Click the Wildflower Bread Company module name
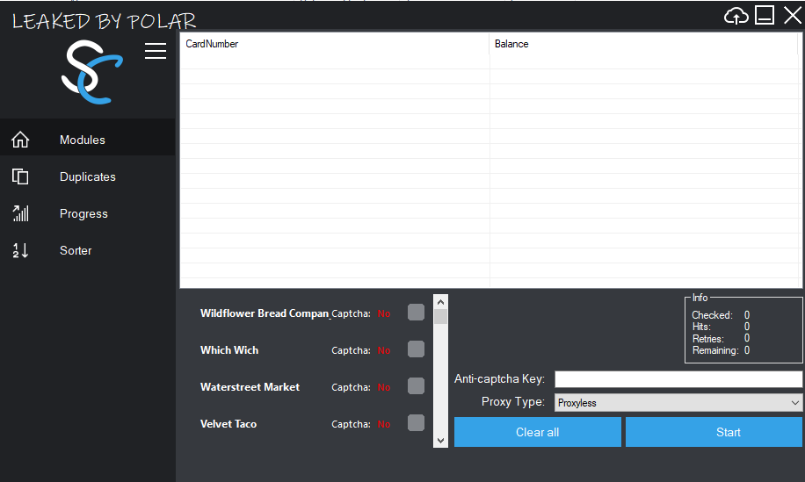Image resolution: width=805 pixels, height=482 pixels. pyautogui.click(x=265, y=313)
